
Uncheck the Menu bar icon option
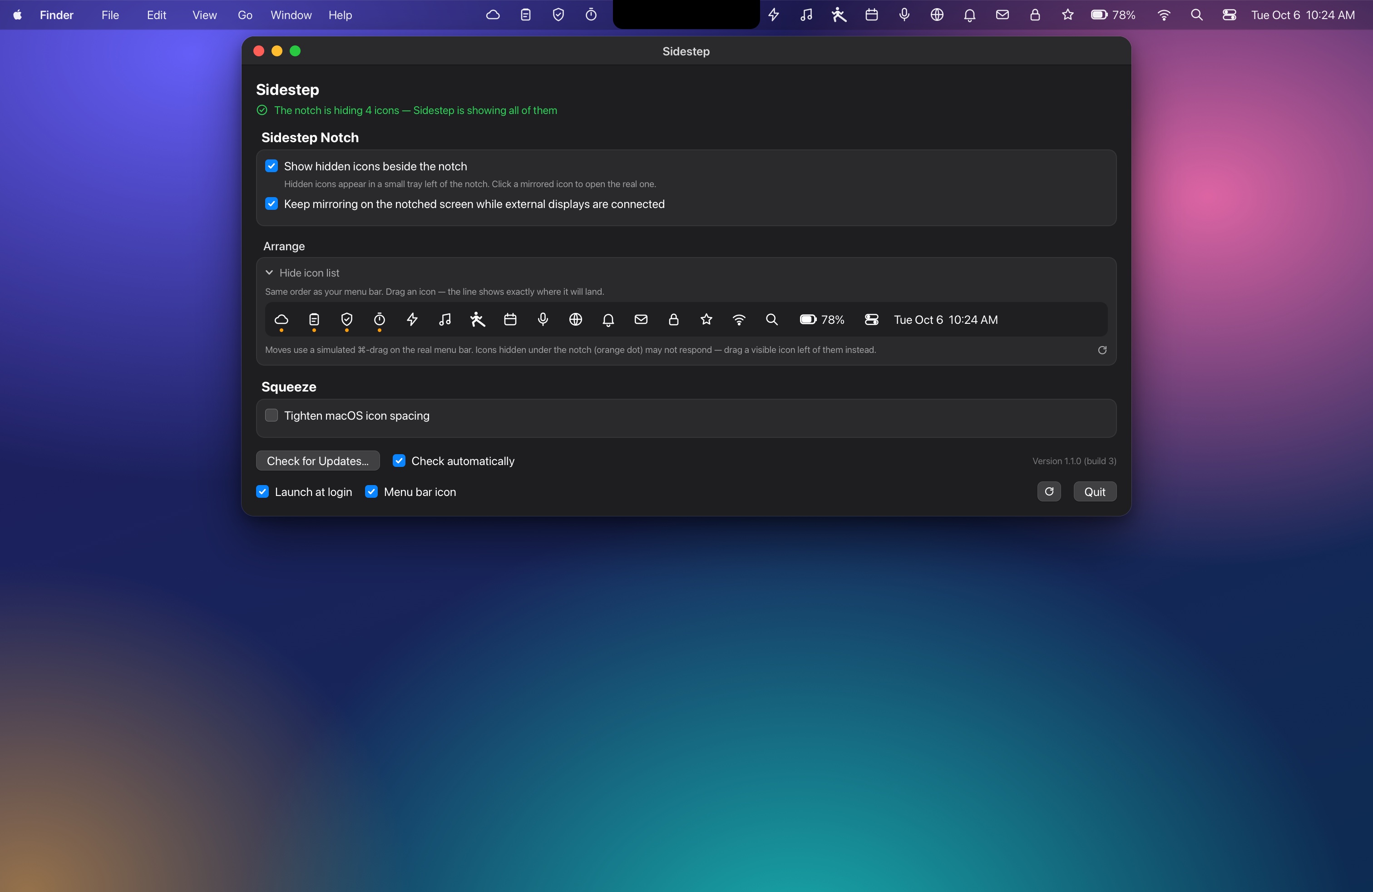[x=371, y=491]
